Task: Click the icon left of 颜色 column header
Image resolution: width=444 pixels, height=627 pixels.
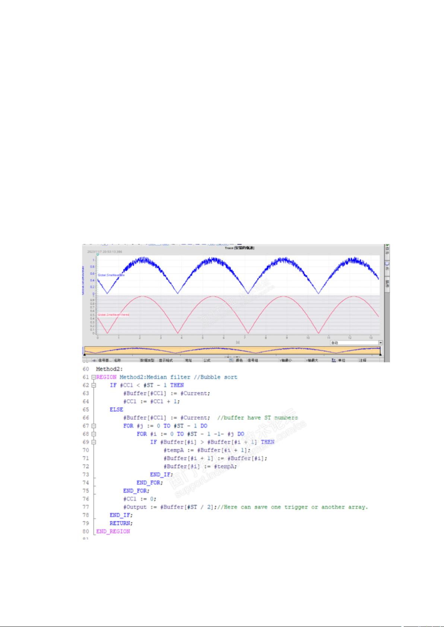Action: coord(231,360)
